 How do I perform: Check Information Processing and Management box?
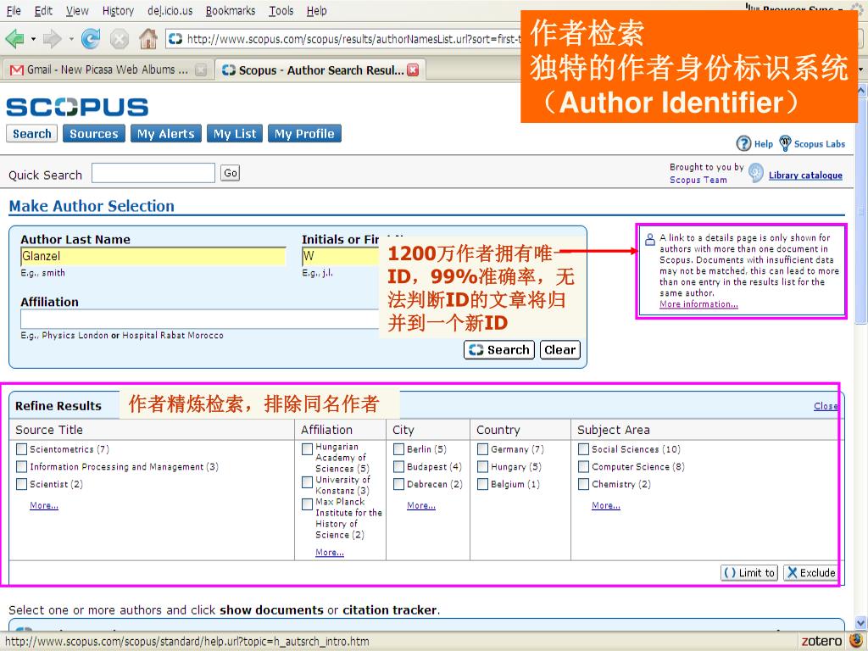tap(21, 467)
